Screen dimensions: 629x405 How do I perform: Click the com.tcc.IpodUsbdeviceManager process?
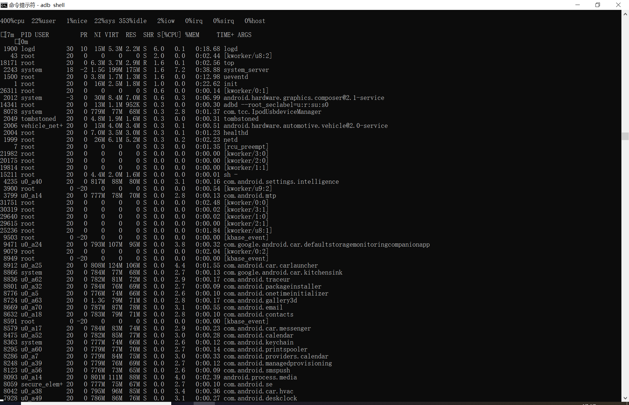pyautogui.click(x=272, y=112)
